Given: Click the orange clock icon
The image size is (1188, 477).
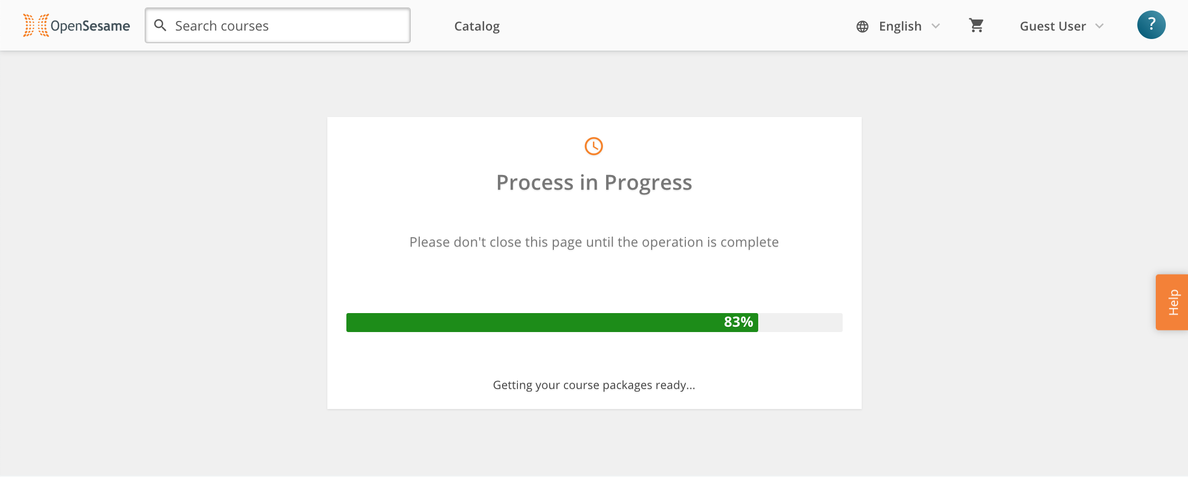Looking at the screenshot, I should pyautogui.click(x=593, y=146).
